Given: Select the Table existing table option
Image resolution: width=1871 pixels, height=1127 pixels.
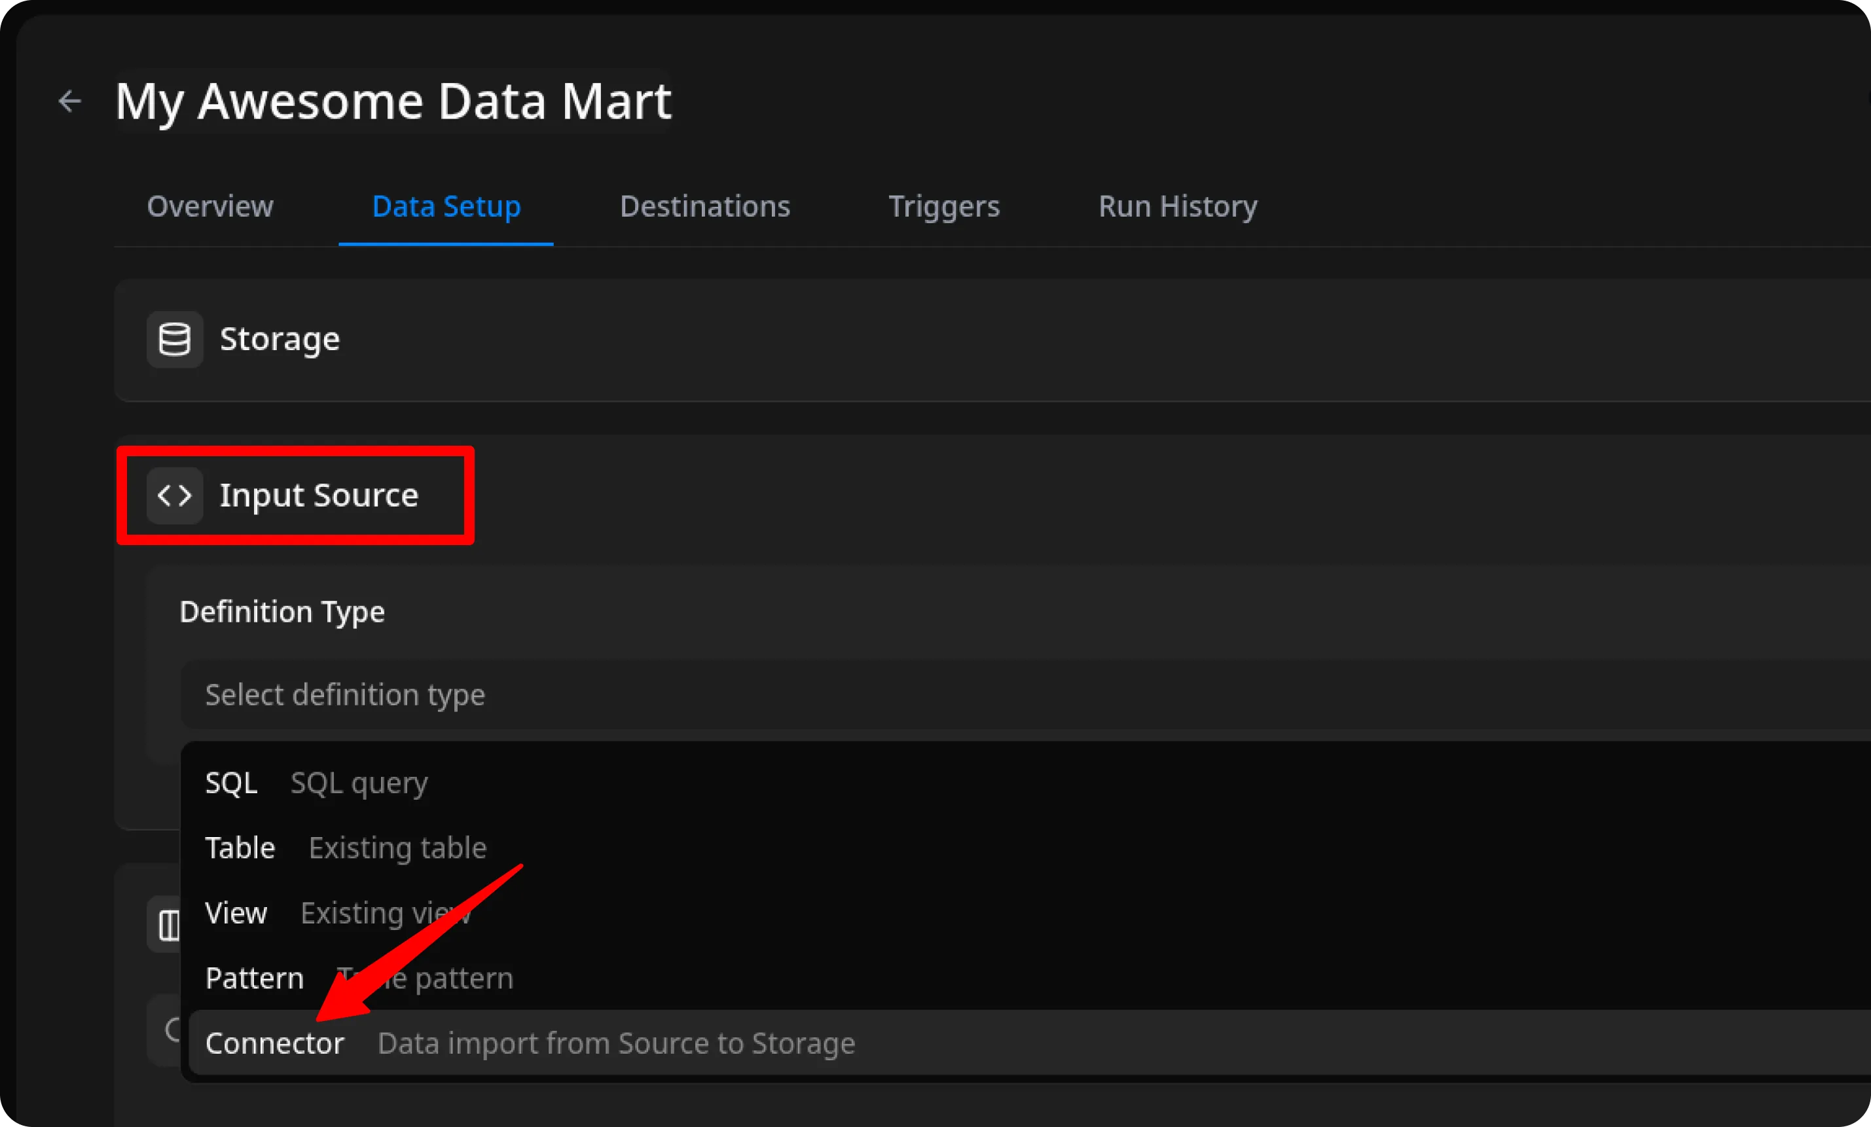Looking at the screenshot, I should (x=346, y=848).
